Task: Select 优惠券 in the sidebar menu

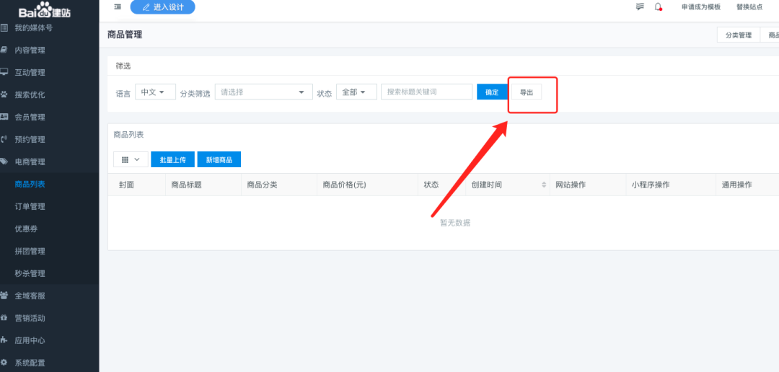Action: point(25,229)
